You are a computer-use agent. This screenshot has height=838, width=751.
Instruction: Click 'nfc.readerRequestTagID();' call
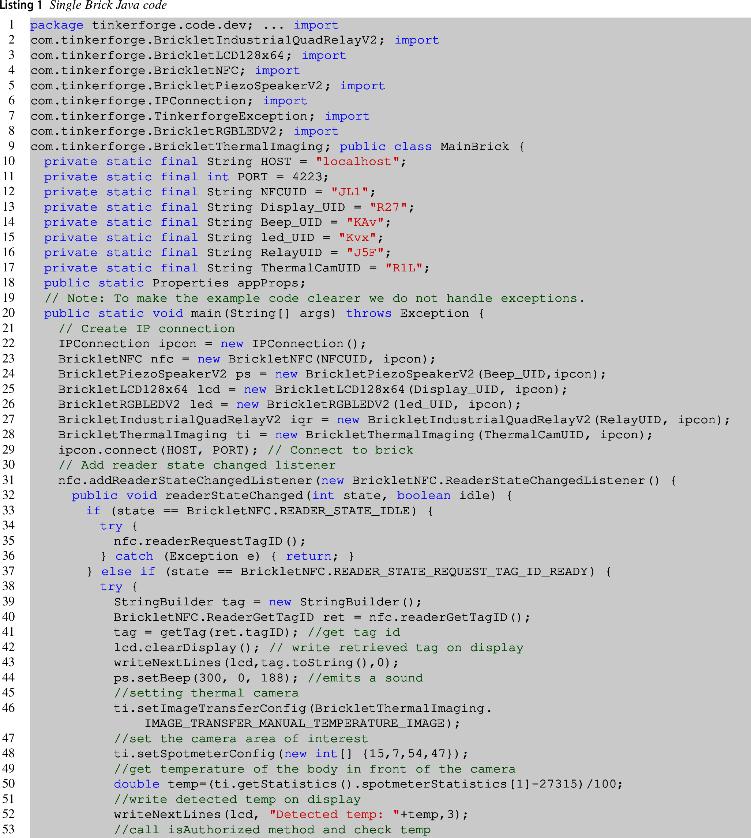[210, 542]
